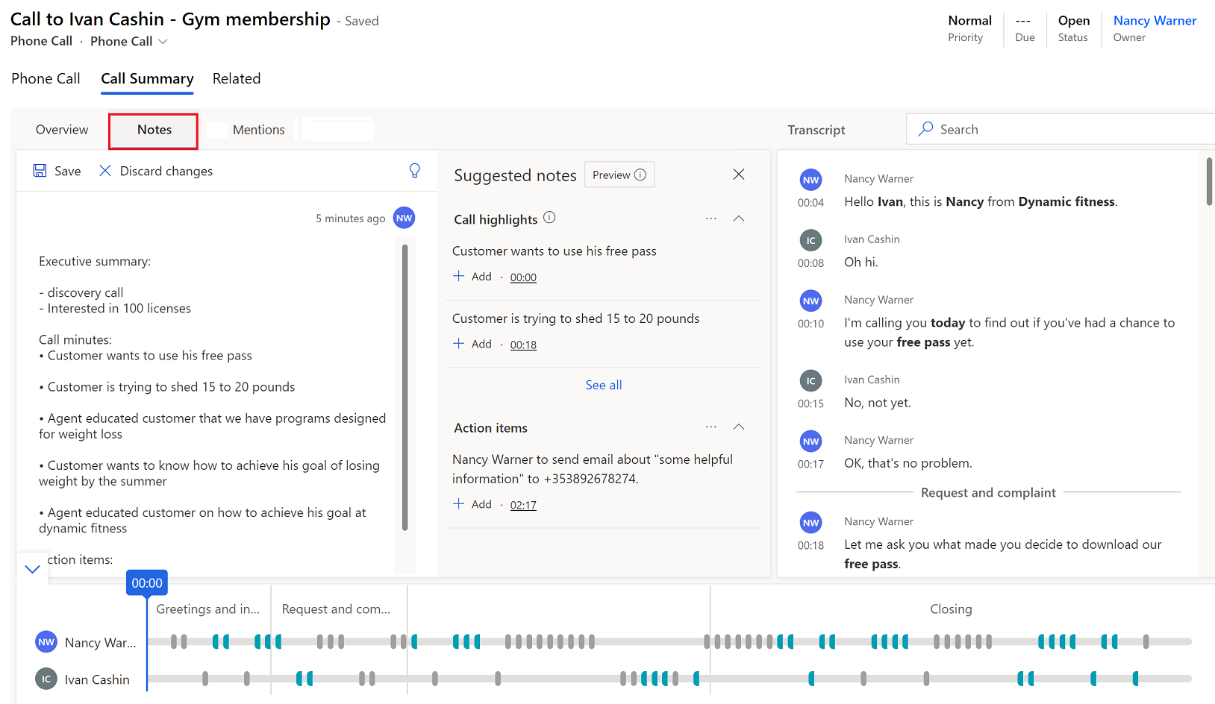Click Ivan Cashin's IC avatar on the timeline
This screenshot has height=704, width=1215.
[46, 679]
